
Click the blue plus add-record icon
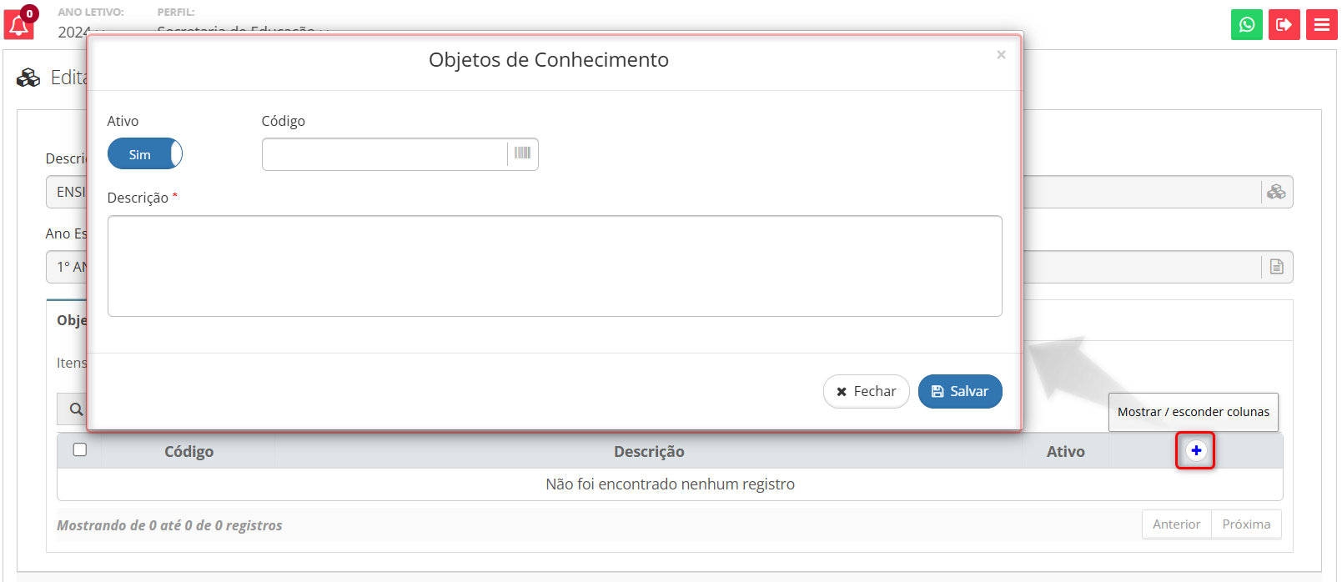tap(1195, 450)
